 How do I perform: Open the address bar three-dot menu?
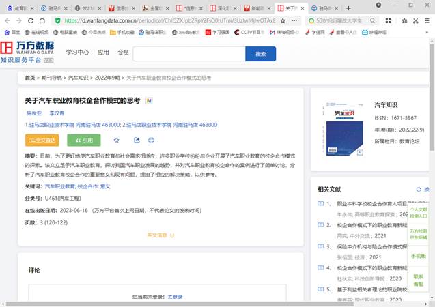[x=294, y=20]
